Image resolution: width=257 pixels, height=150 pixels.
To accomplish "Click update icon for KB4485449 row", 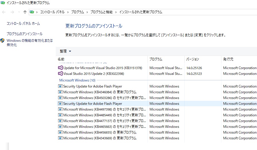I will click(x=60, y=115).
